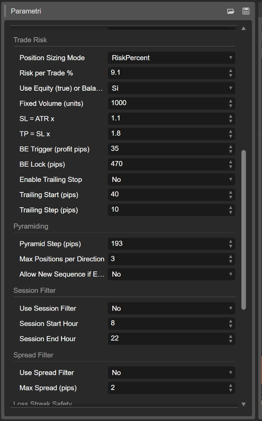262x421 pixels.
Task: Click the load parameters folder icon
Action: (231, 11)
